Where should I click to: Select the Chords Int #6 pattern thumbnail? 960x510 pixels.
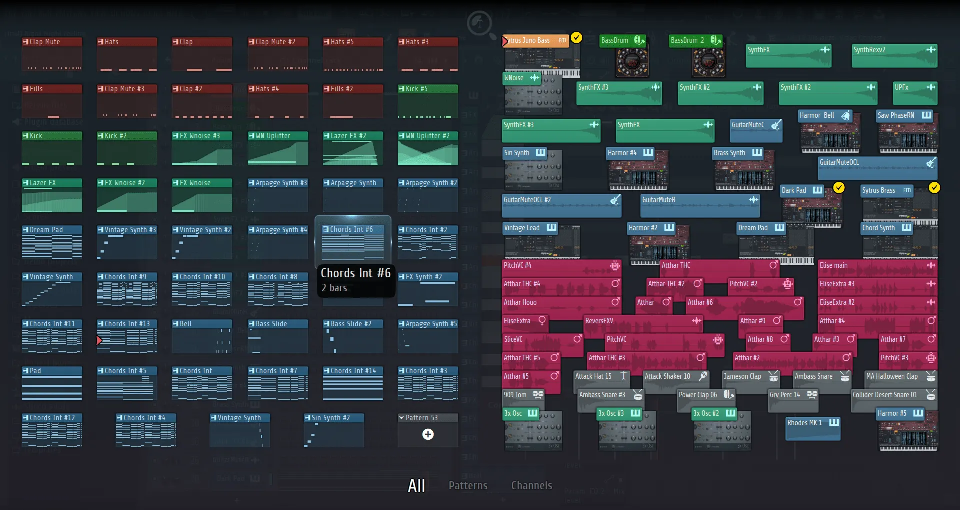tap(353, 243)
